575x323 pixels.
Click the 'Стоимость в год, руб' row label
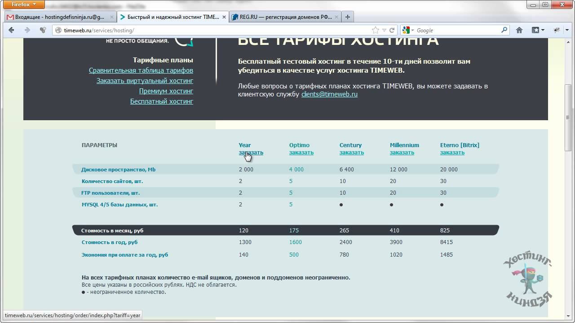[110, 242]
